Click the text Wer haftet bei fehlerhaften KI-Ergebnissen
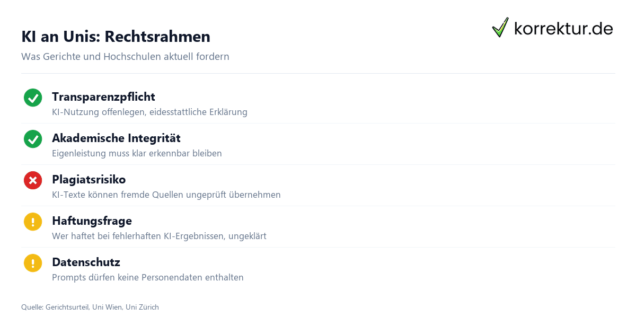 [159, 236]
